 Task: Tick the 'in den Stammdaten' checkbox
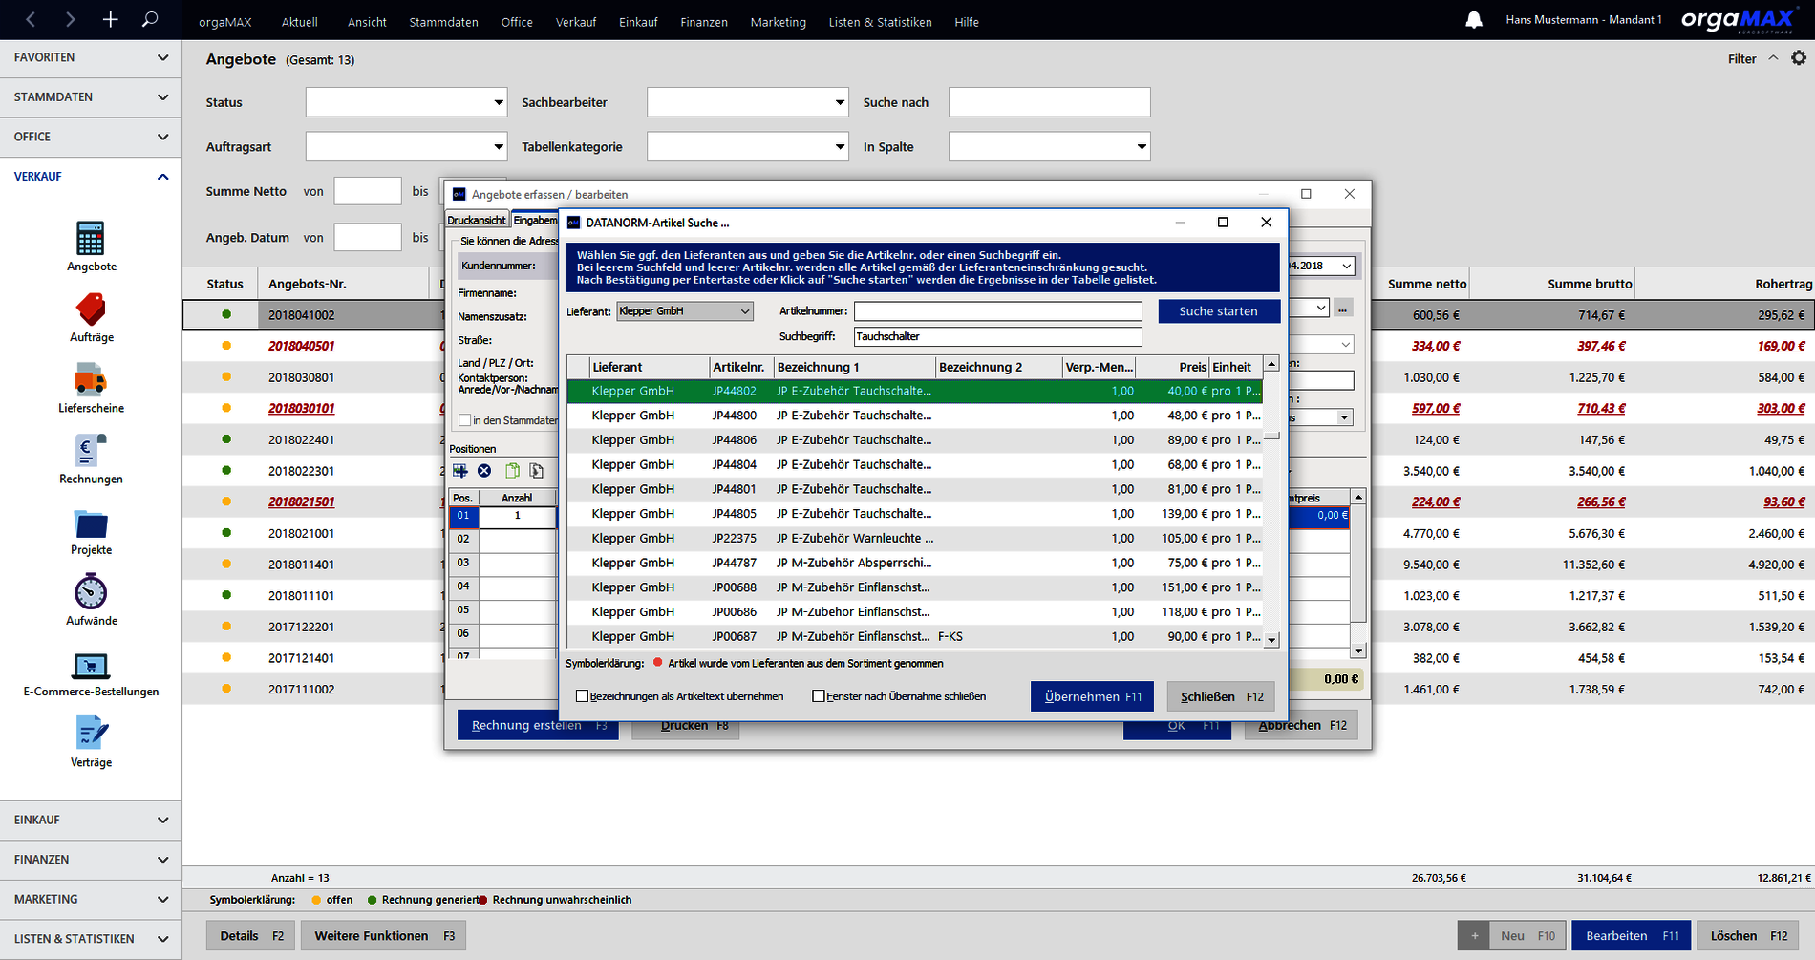click(x=465, y=420)
